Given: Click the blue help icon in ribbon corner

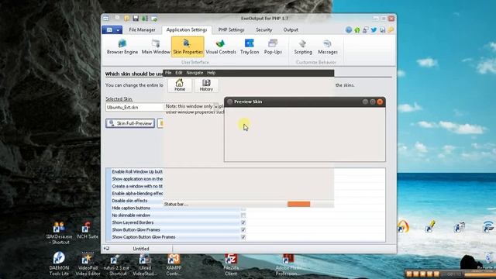Looking at the screenshot, I should click(349, 29).
